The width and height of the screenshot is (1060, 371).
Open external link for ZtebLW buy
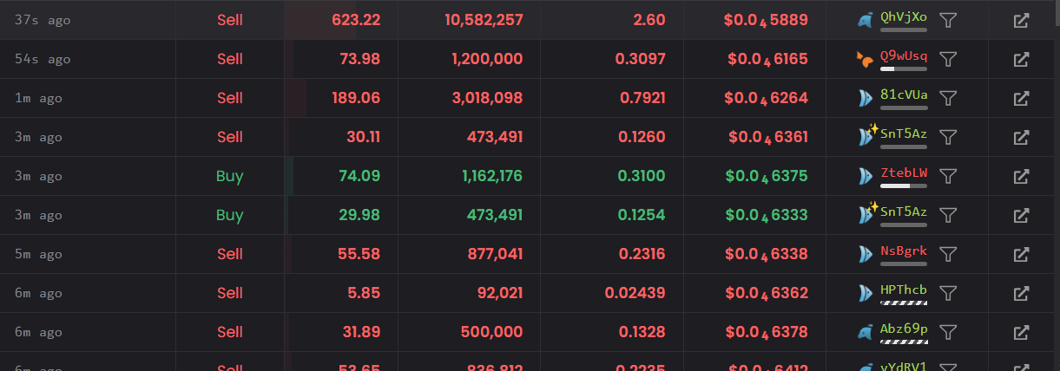pyautogui.click(x=1022, y=176)
